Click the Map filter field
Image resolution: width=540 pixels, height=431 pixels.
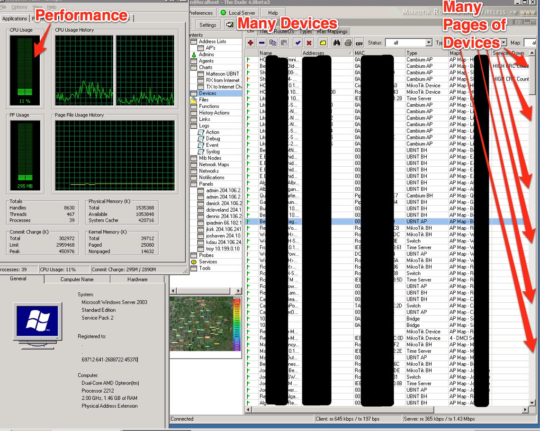[x=531, y=43]
